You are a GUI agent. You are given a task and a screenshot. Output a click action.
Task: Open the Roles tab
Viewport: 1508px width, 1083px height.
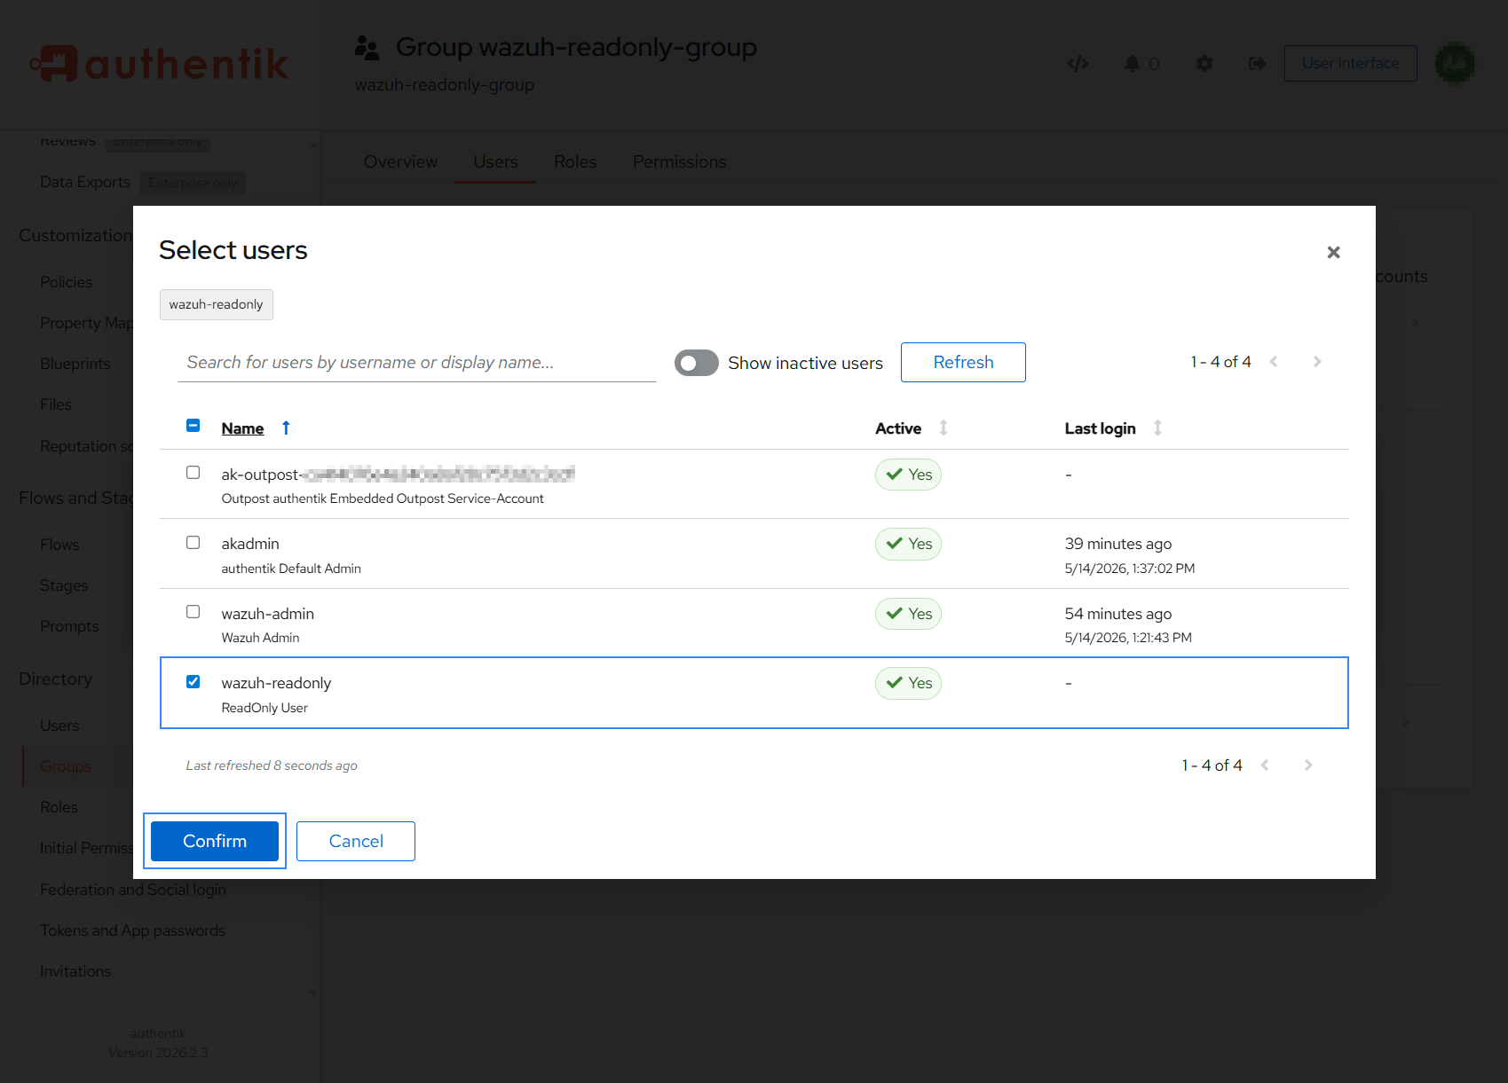575,161
